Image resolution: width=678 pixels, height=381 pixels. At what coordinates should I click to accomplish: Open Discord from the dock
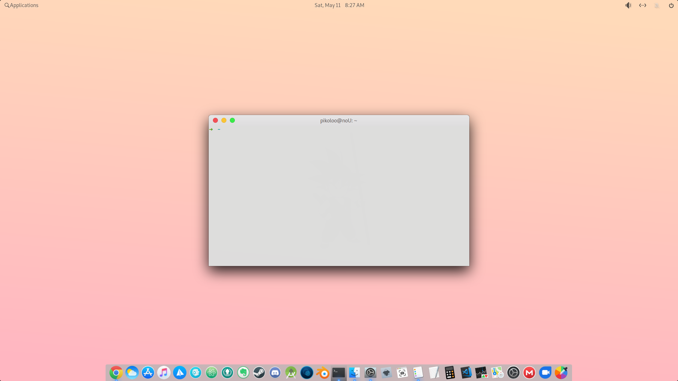(x=275, y=373)
